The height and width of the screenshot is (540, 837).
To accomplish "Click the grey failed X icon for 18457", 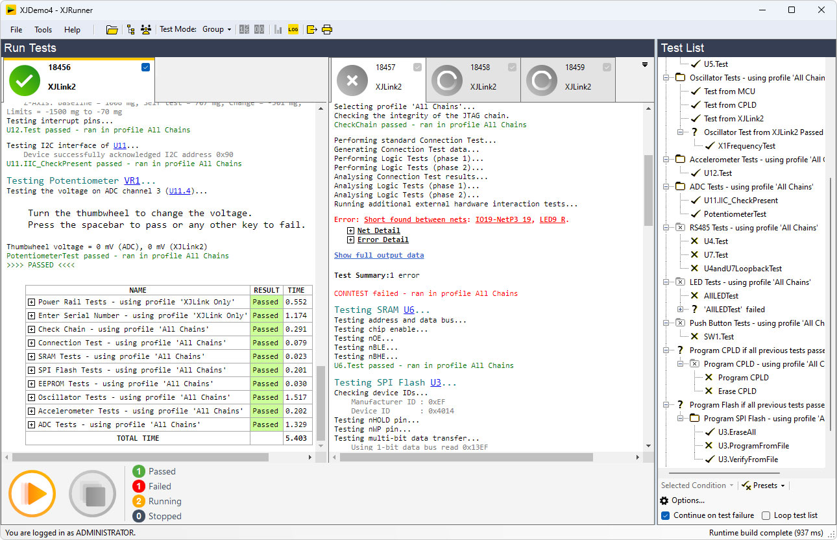I will click(352, 80).
